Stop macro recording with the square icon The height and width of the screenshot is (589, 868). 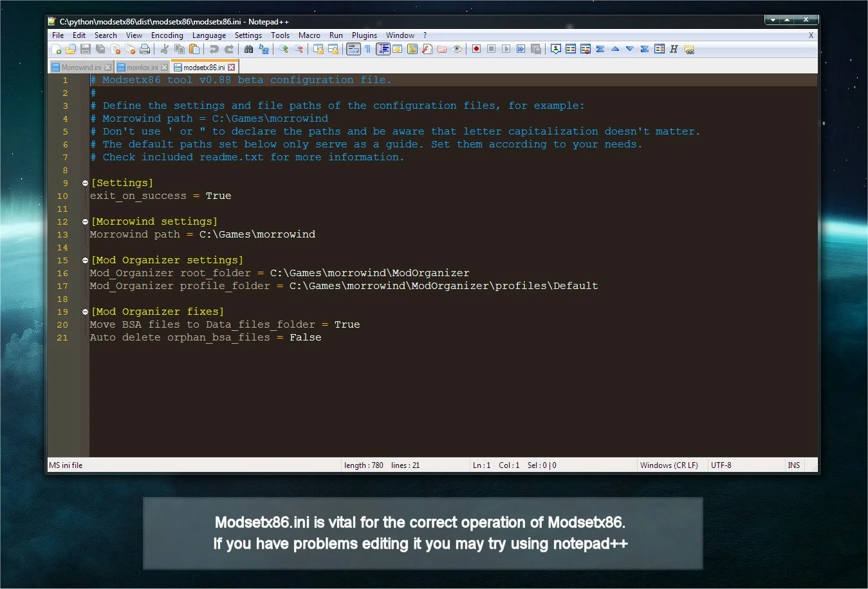[x=491, y=49]
